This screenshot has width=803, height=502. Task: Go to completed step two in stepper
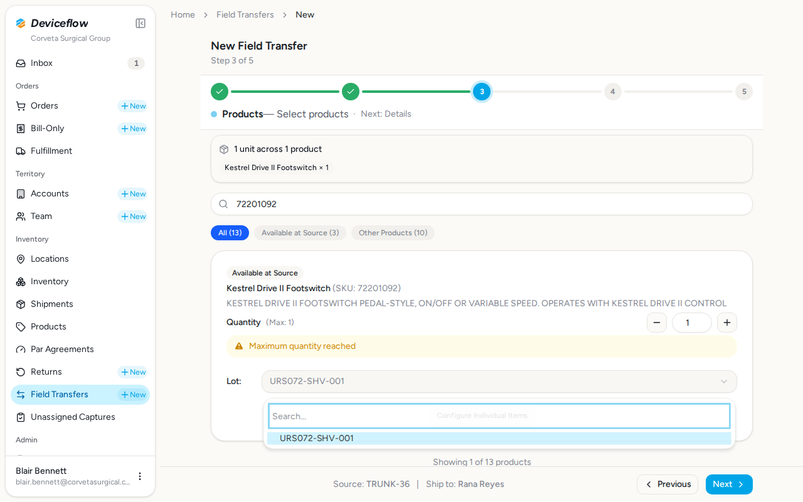coord(351,92)
